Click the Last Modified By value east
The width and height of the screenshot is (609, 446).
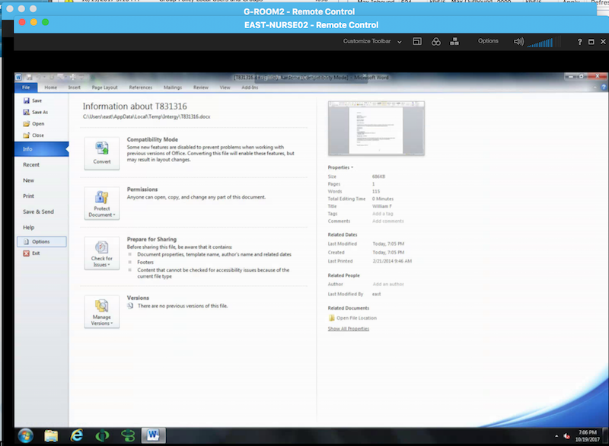[x=376, y=295]
